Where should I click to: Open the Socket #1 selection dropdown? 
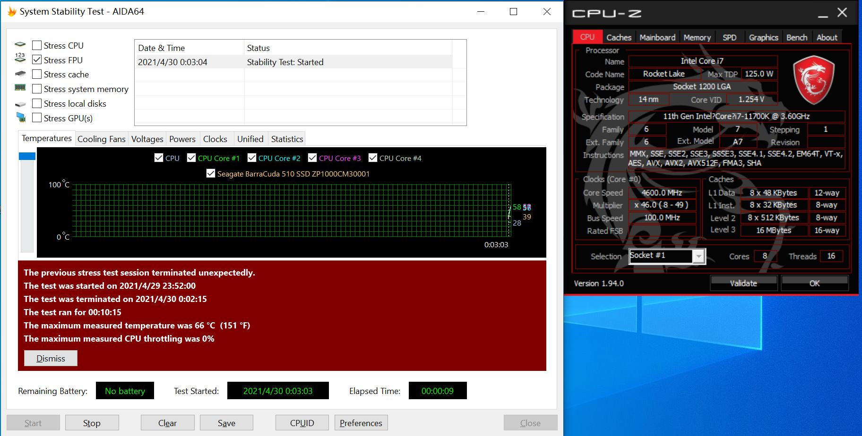[698, 256]
